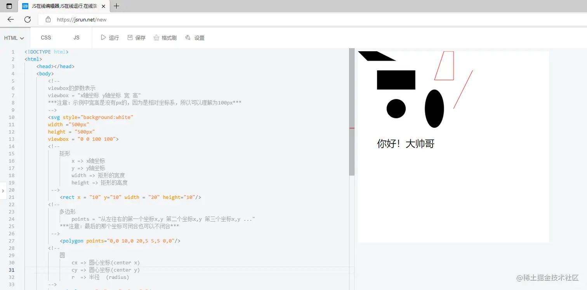Reload the jsrun.net page
Screen dimensions: 587x290
[28, 19]
